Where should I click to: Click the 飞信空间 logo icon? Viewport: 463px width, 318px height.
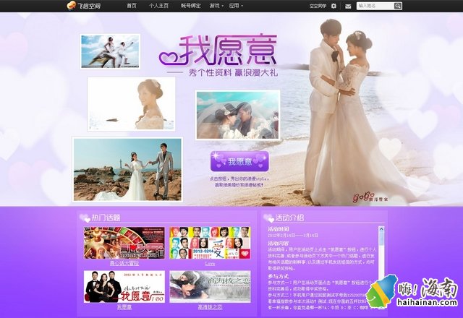point(72,6)
